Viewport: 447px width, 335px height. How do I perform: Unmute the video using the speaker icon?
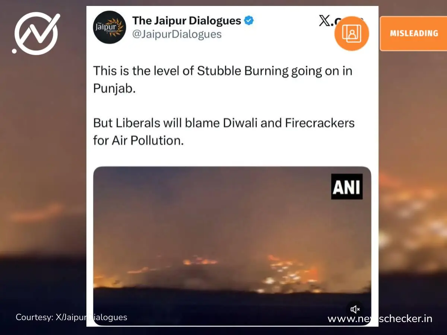pyautogui.click(x=355, y=309)
